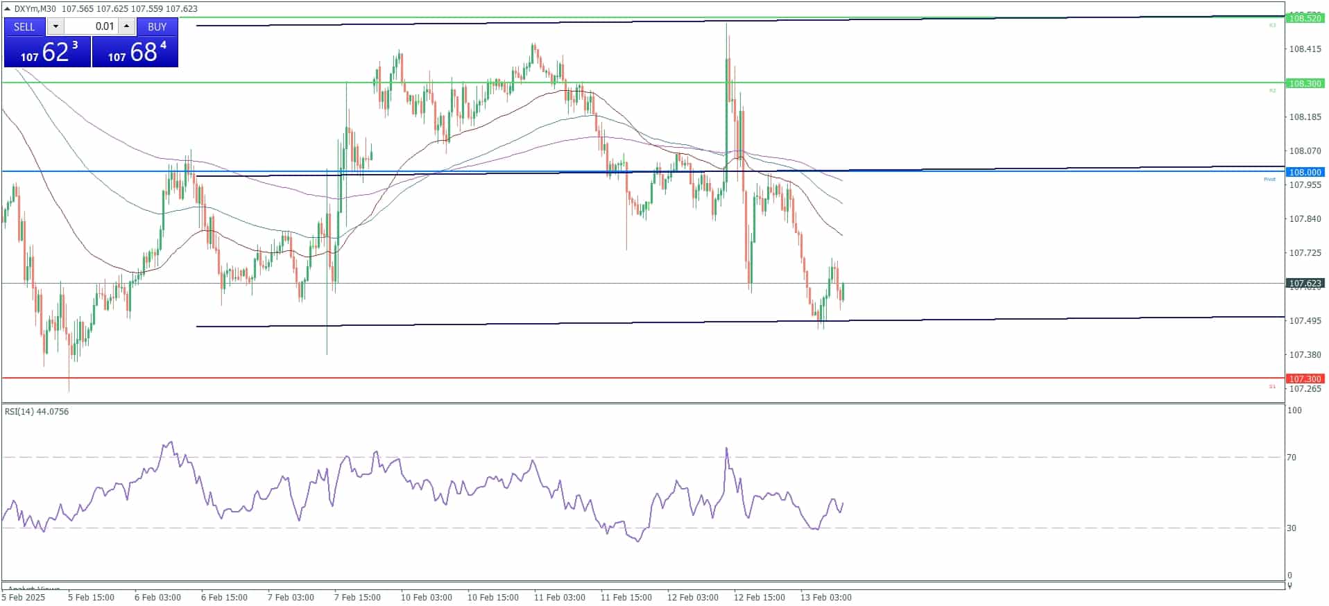Click the BUY button in one-click panel

pos(157,26)
